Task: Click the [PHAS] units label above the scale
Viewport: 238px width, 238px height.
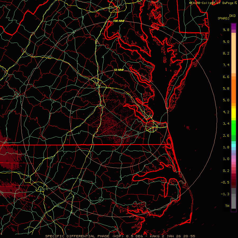Action: [x=223, y=18]
